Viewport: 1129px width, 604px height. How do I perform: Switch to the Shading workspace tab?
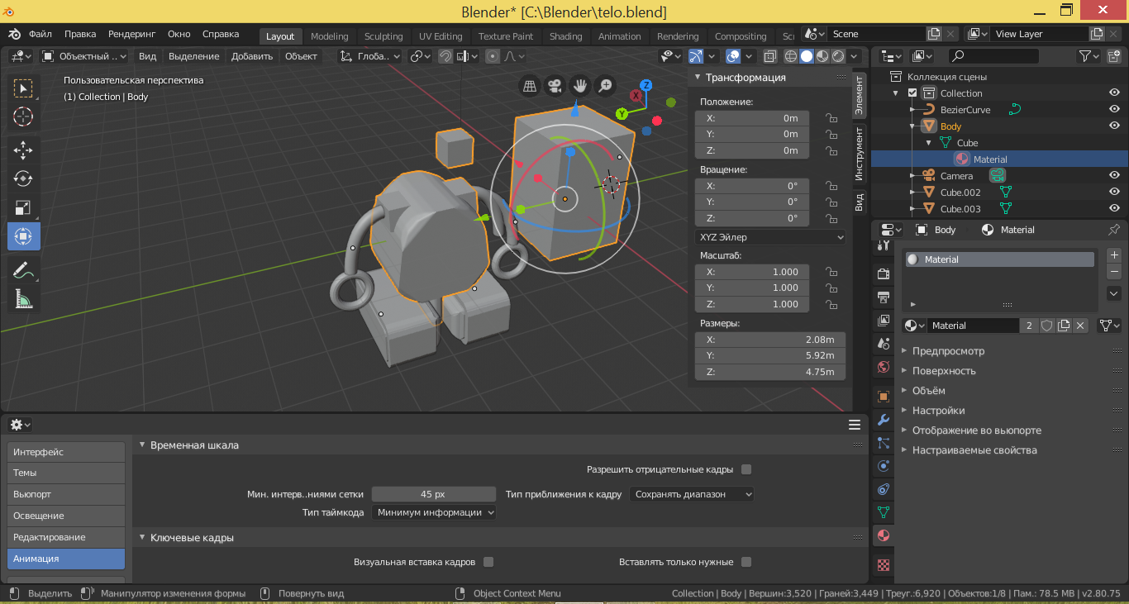566,36
